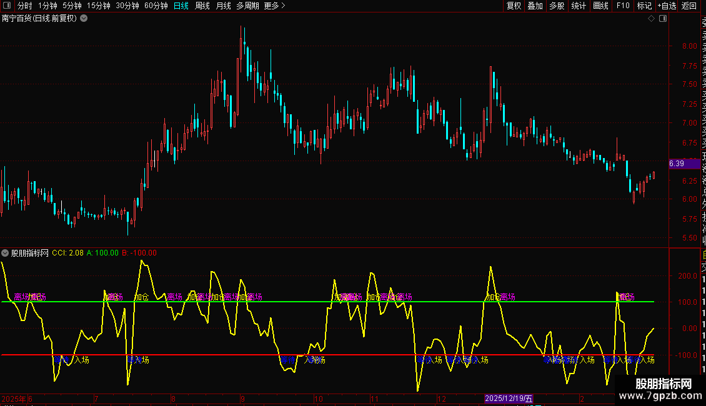Toggle the left sidebar panel icon
The height and width of the screenshot is (406, 706).
[x=7, y=6]
